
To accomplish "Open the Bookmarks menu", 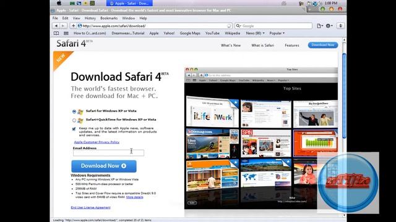I will [x=109, y=18].
